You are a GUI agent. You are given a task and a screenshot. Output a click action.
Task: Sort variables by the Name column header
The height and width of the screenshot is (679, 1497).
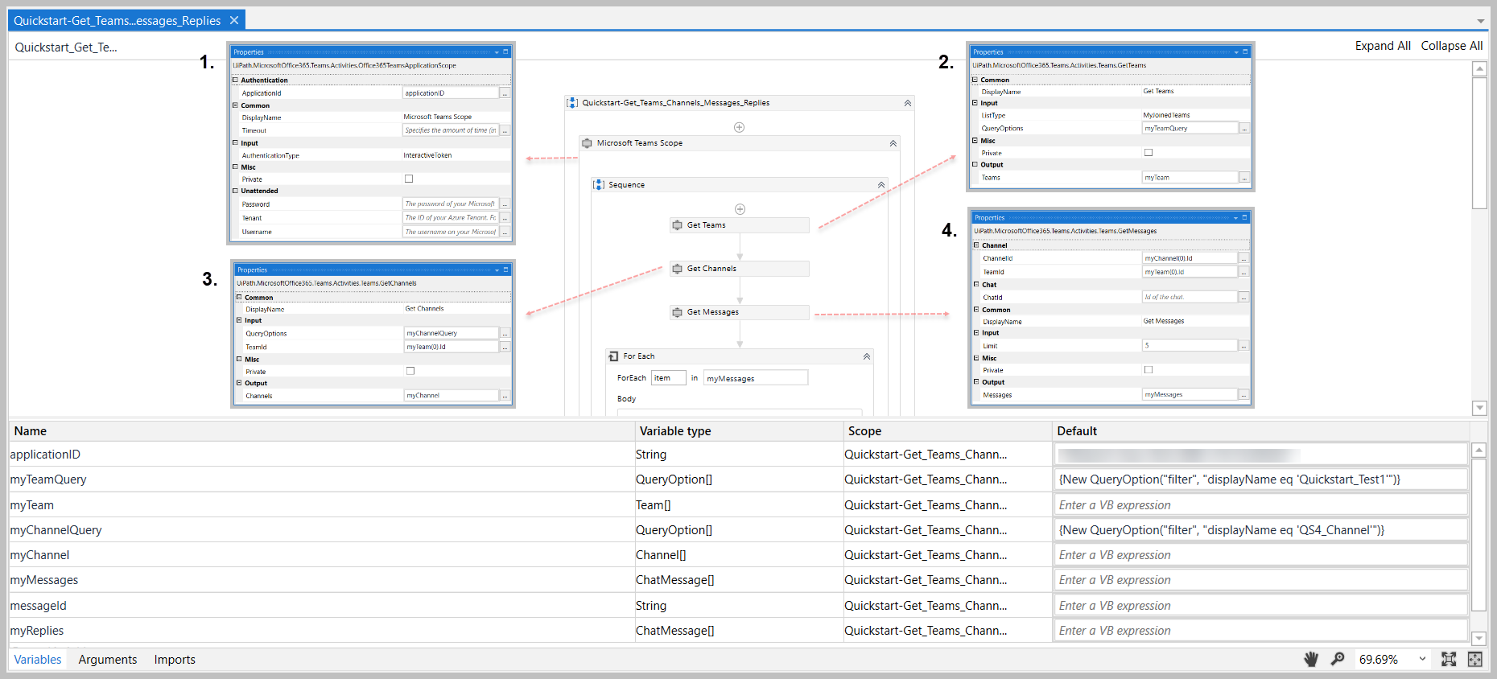click(322, 431)
